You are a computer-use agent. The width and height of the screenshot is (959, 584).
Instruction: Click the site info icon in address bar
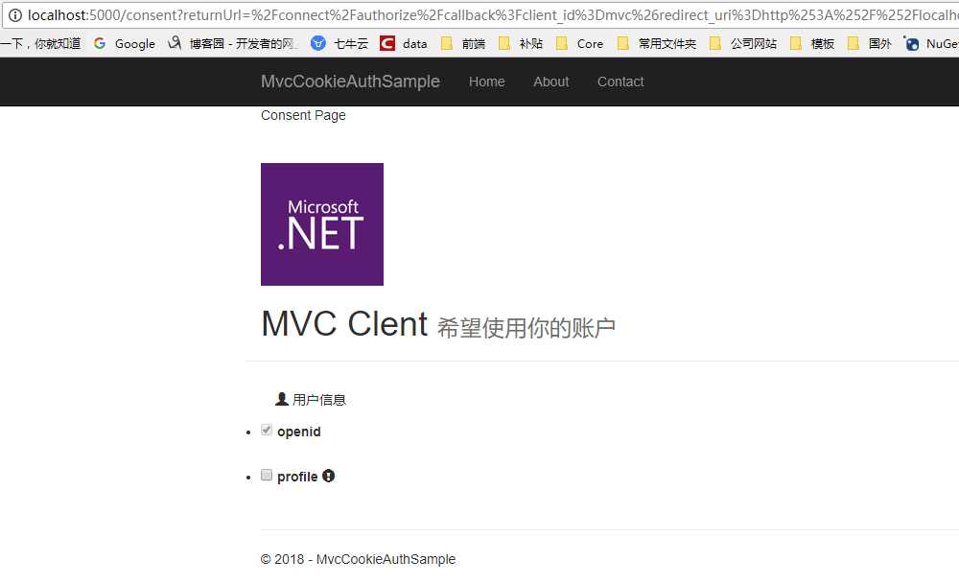pyautogui.click(x=14, y=15)
